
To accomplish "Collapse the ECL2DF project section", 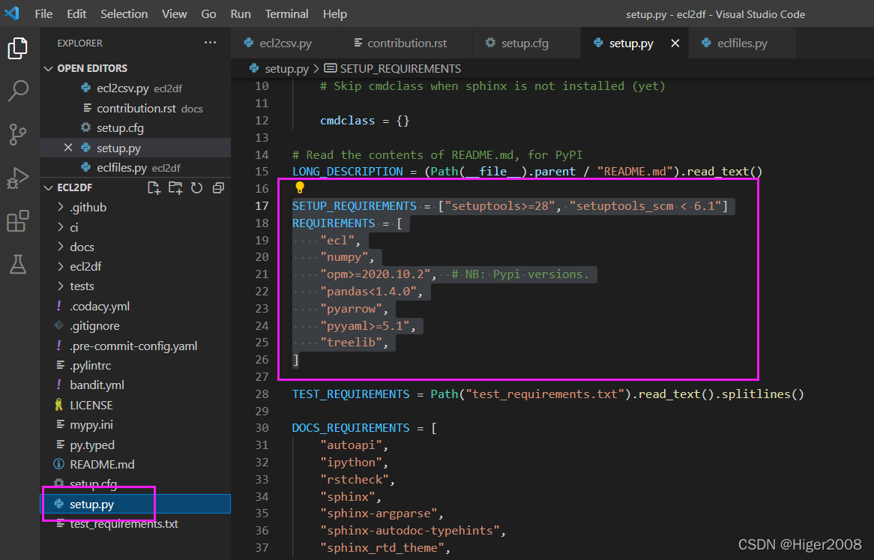I will point(49,187).
